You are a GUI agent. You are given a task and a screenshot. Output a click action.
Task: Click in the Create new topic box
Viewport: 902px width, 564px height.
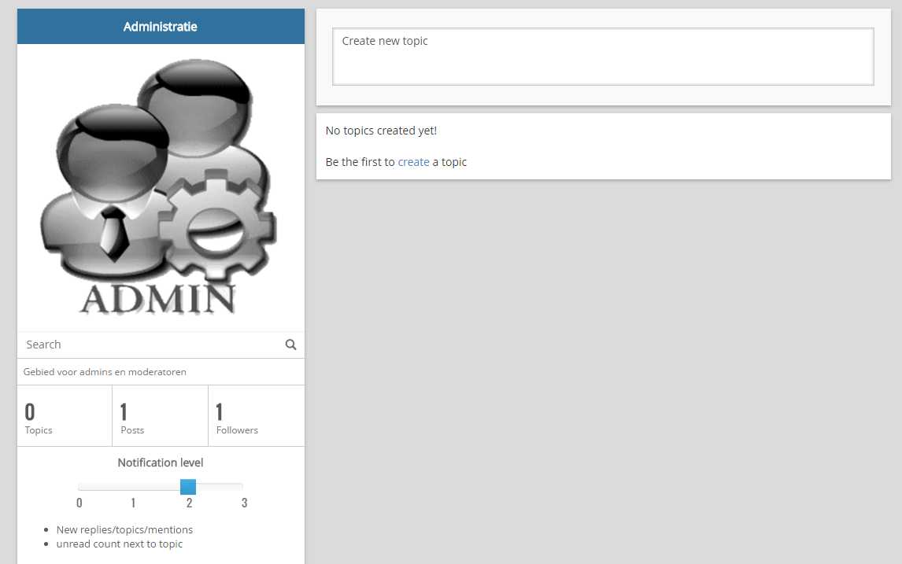coord(603,57)
